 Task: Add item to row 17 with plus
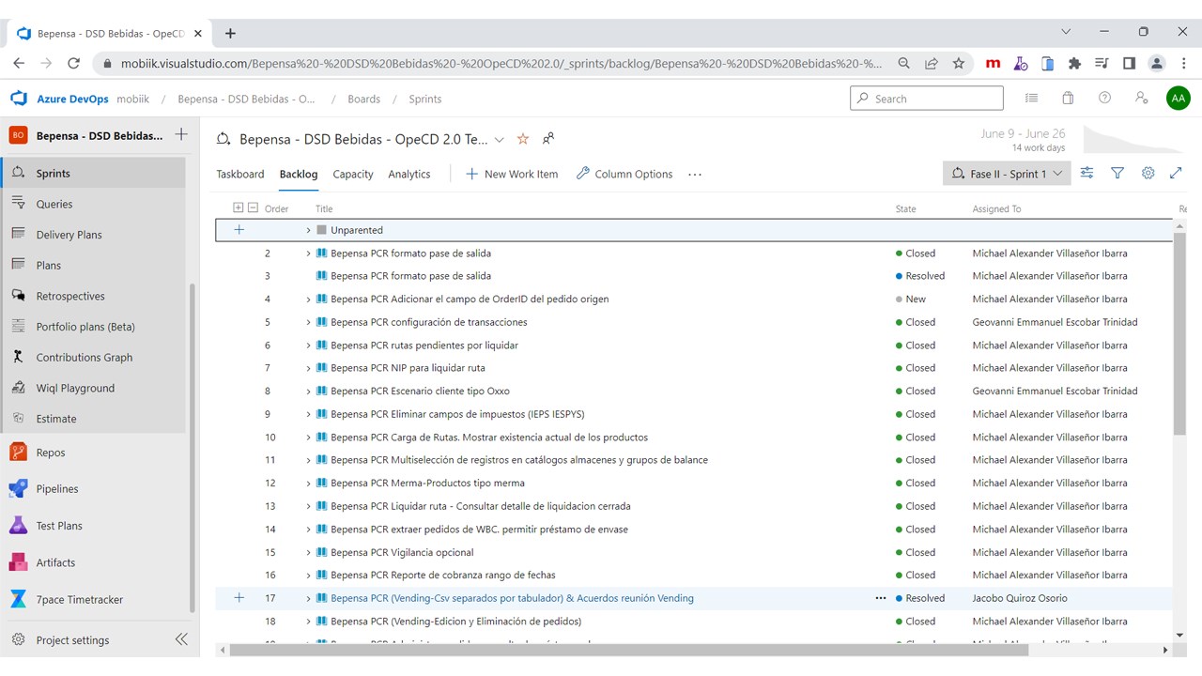pyautogui.click(x=239, y=598)
